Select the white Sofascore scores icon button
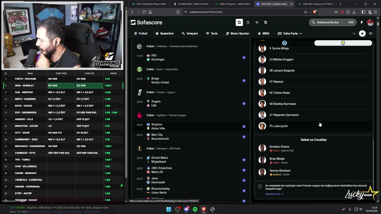This screenshot has width=381, height=214. tap(239, 22)
